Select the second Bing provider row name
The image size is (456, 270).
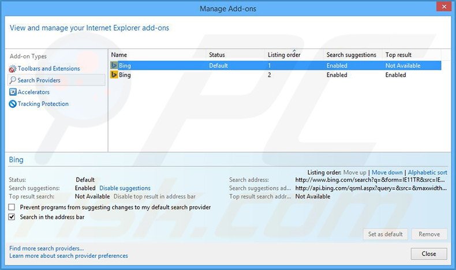pyautogui.click(x=125, y=75)
